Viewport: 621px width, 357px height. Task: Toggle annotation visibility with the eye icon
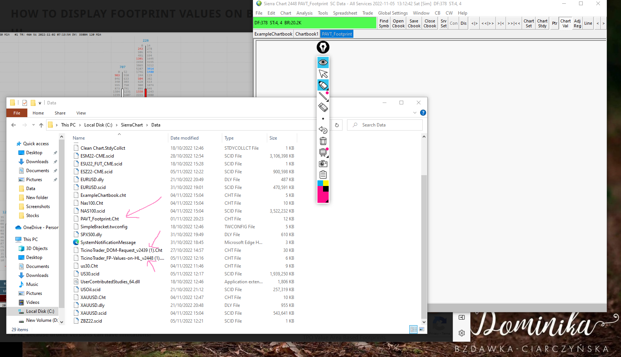pyautogui.click(x=323, y=62)
